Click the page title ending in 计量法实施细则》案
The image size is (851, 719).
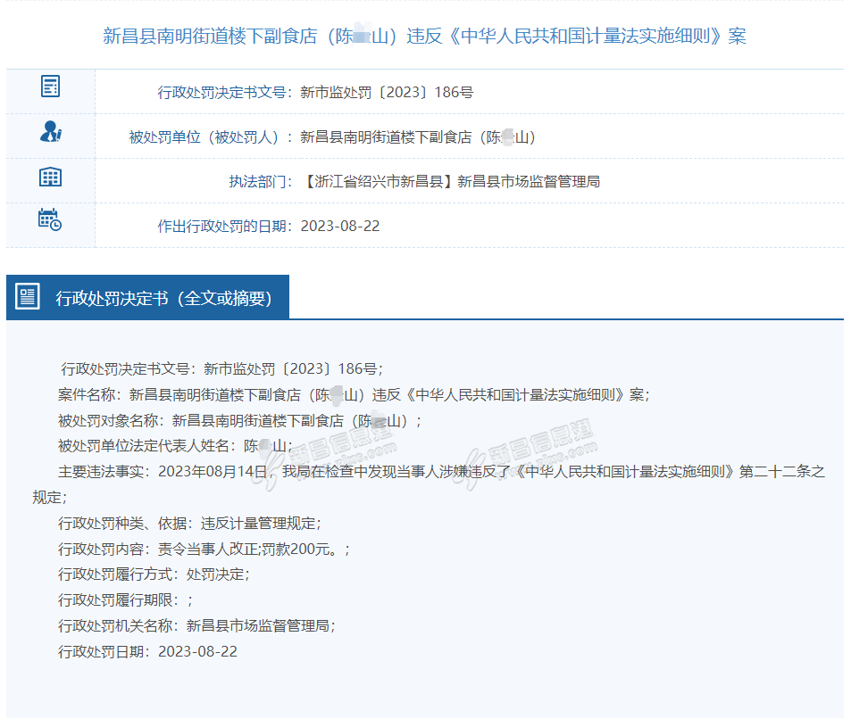[x=424, y=37]
